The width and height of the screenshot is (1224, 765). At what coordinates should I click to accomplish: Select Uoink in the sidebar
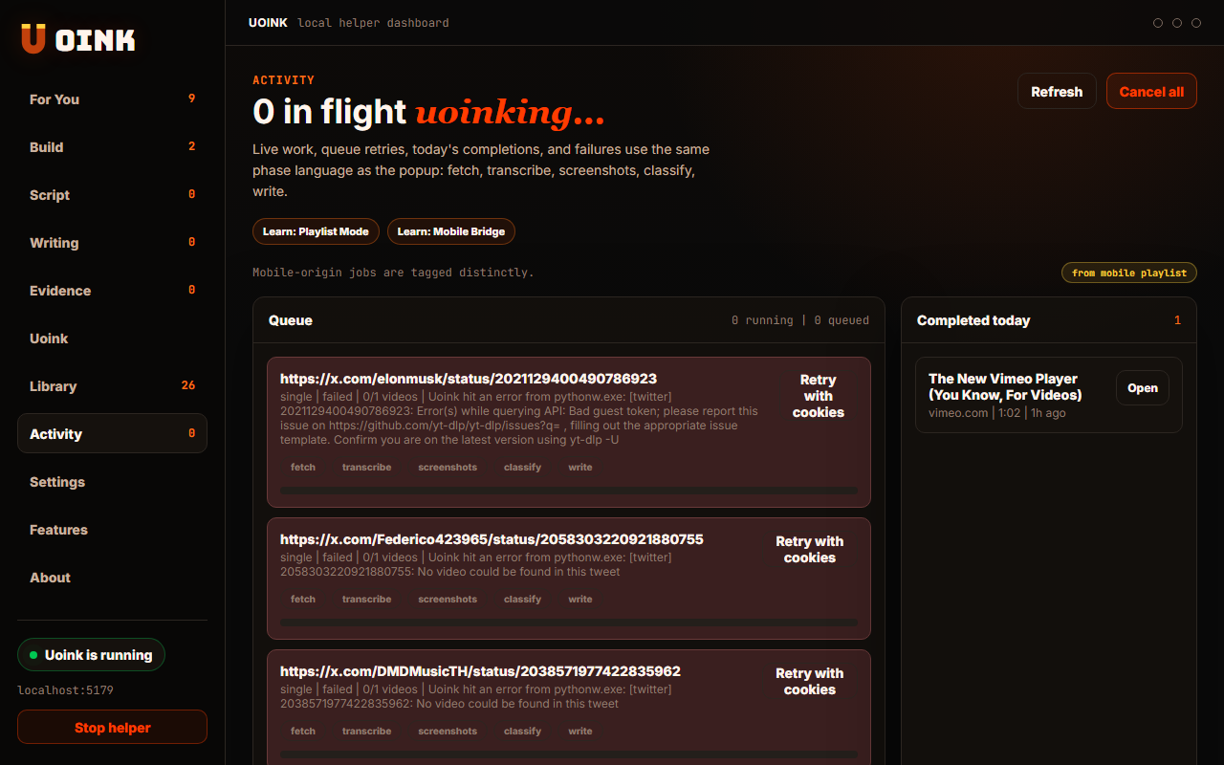point(112,338)
